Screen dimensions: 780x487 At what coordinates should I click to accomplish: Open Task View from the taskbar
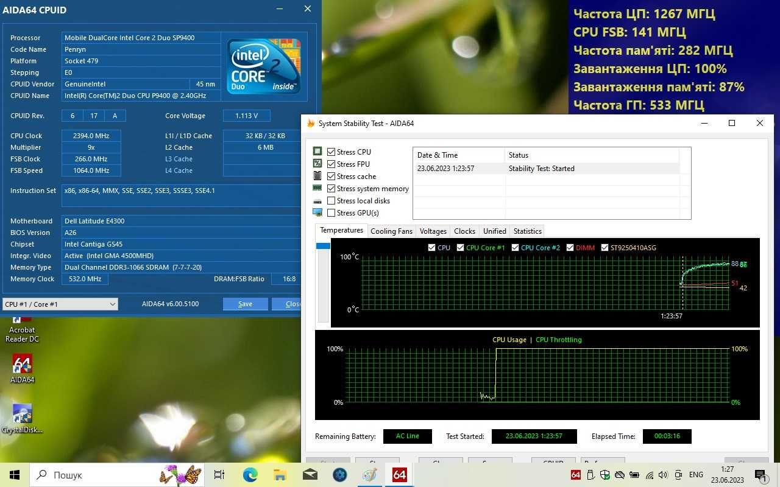219,475
